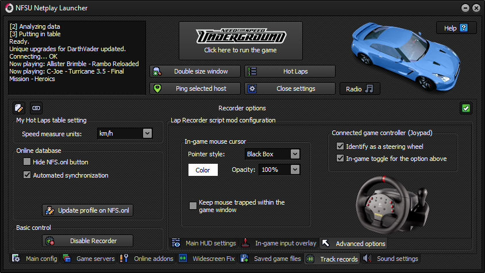Click log line 'Connecting... OK'
This screenshot has height=273, width=485.
pyautogui.click(x=33, y=56)
